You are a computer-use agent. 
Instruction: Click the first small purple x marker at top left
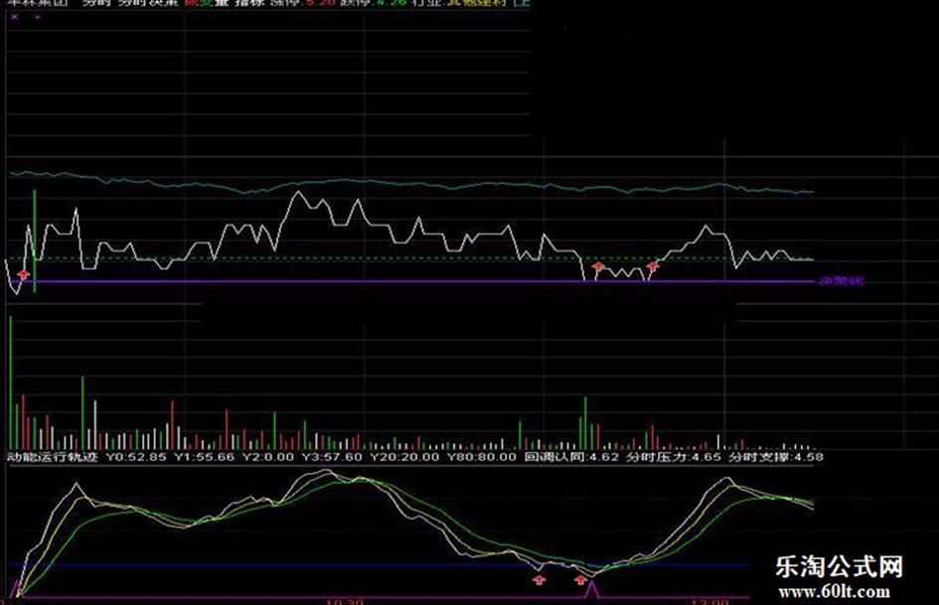[14, 18]
